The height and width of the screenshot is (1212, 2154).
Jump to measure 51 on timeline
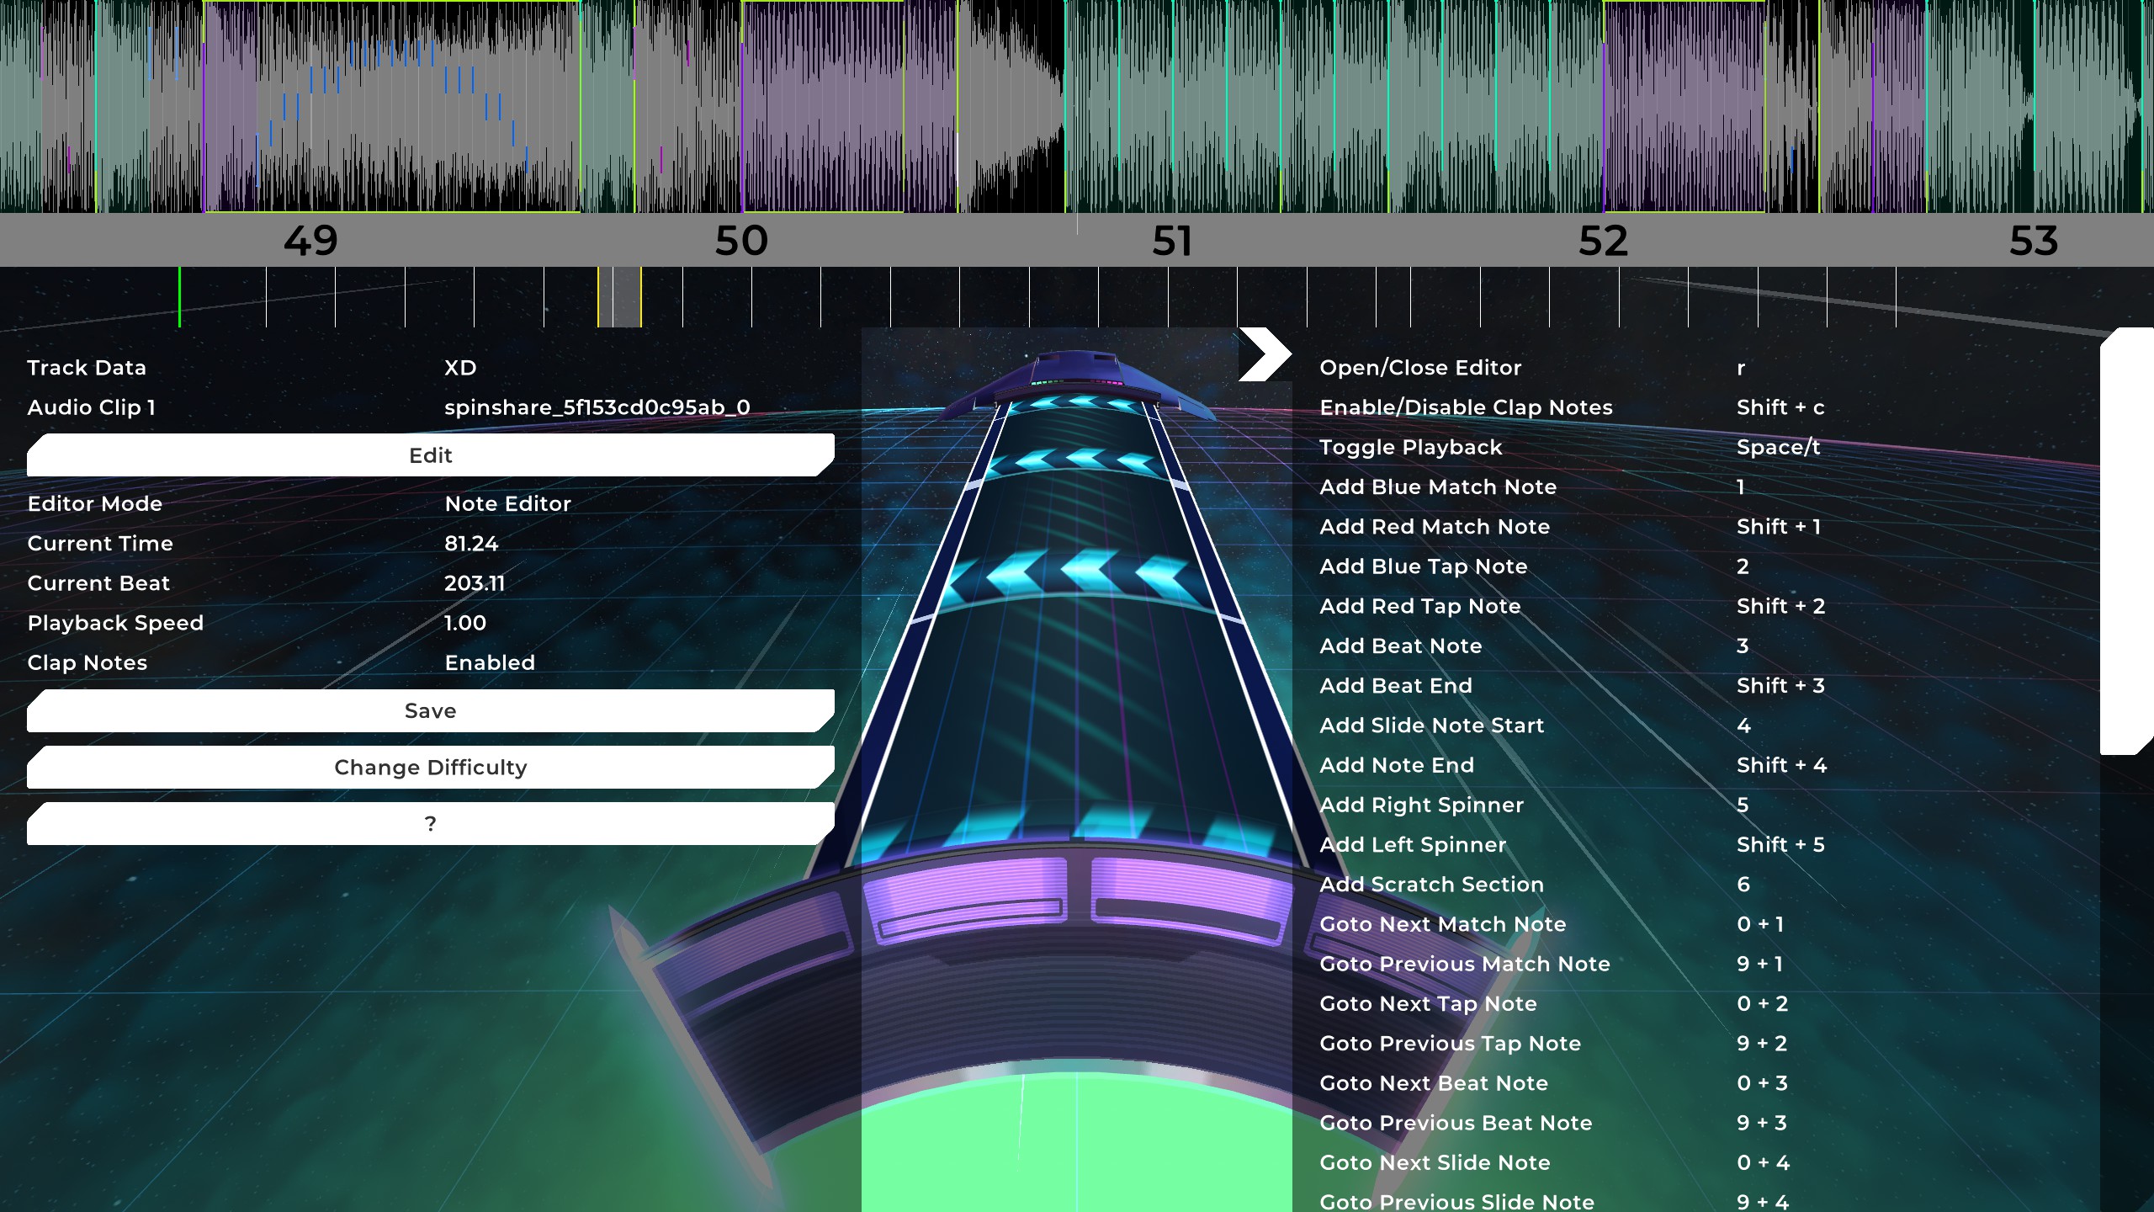[x=1172, y=242]
